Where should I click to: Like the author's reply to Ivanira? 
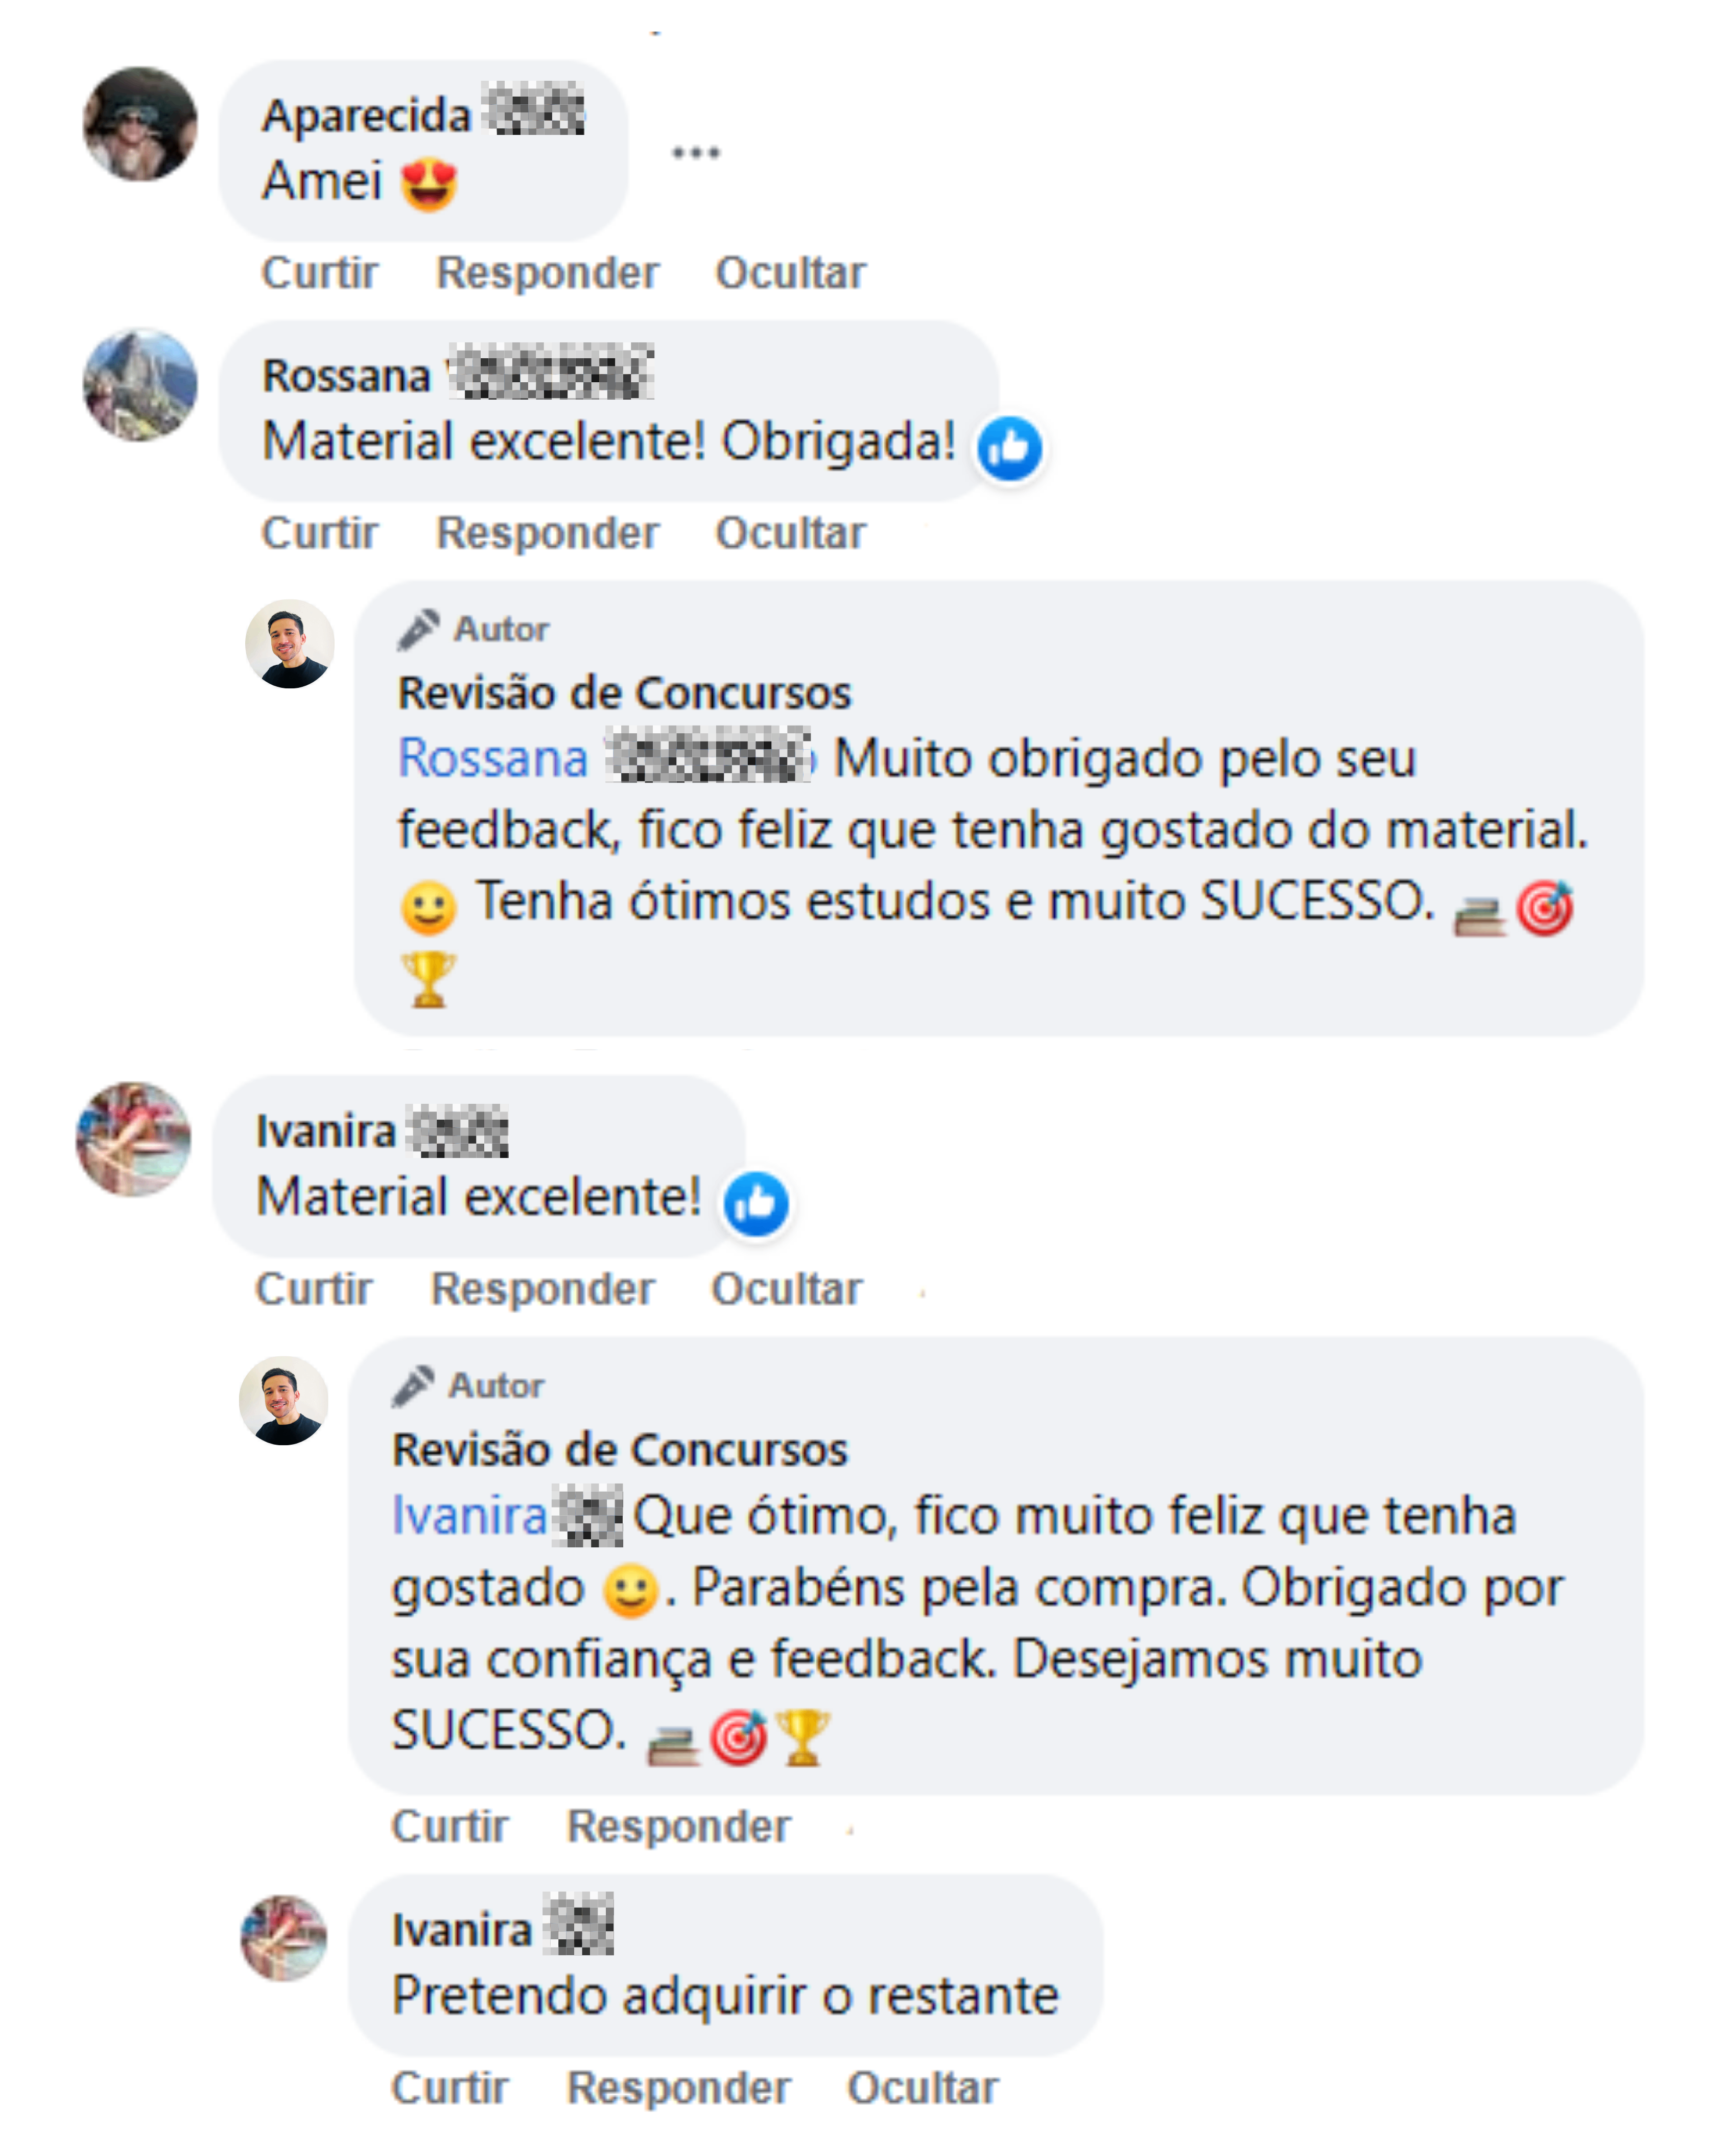click(450, 1827)
